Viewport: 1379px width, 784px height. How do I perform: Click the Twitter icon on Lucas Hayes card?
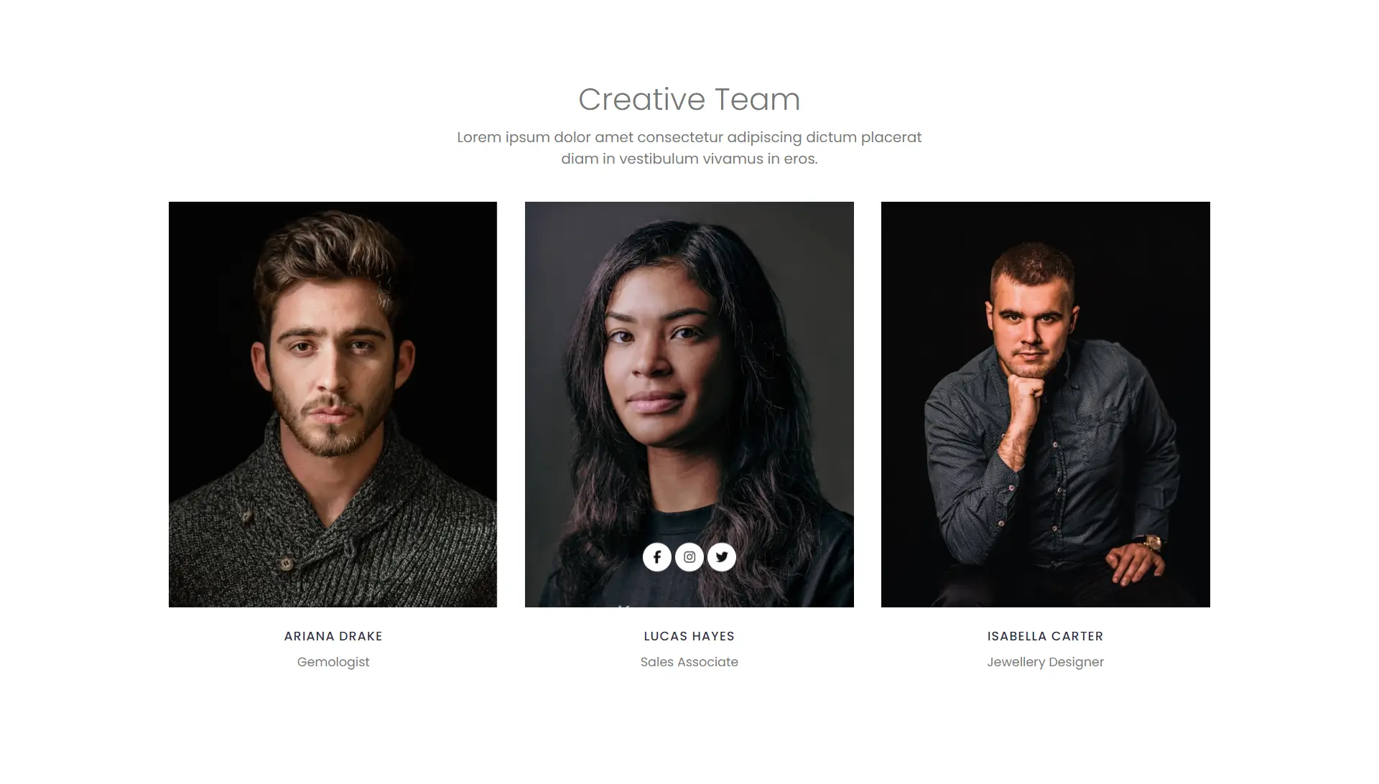721,556
